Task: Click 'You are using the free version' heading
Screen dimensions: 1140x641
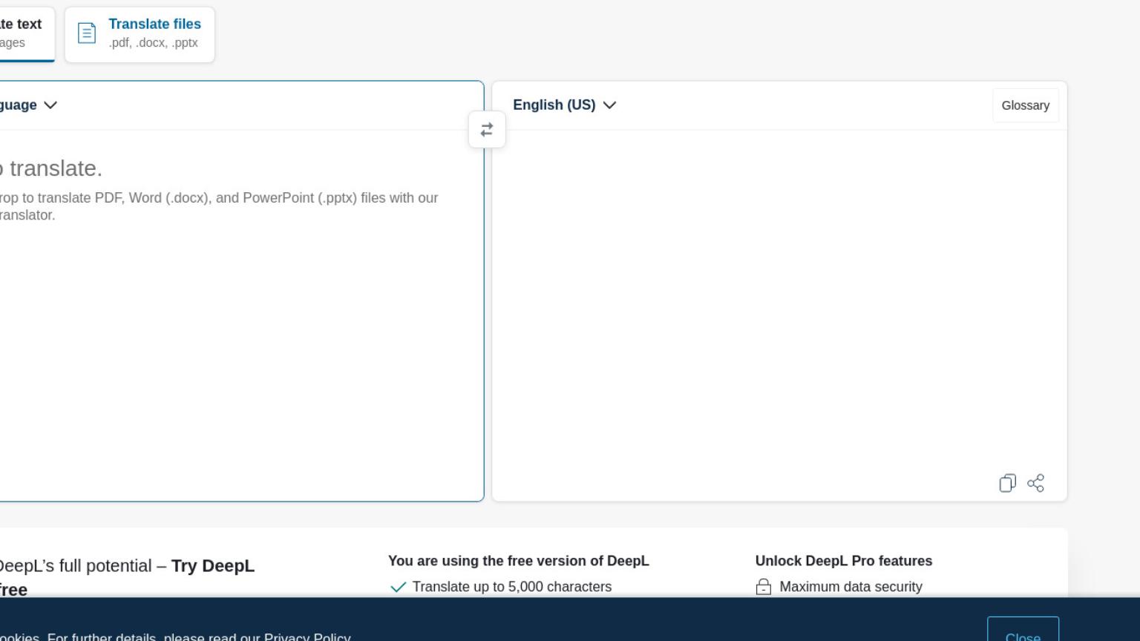Action: (519, 561)
